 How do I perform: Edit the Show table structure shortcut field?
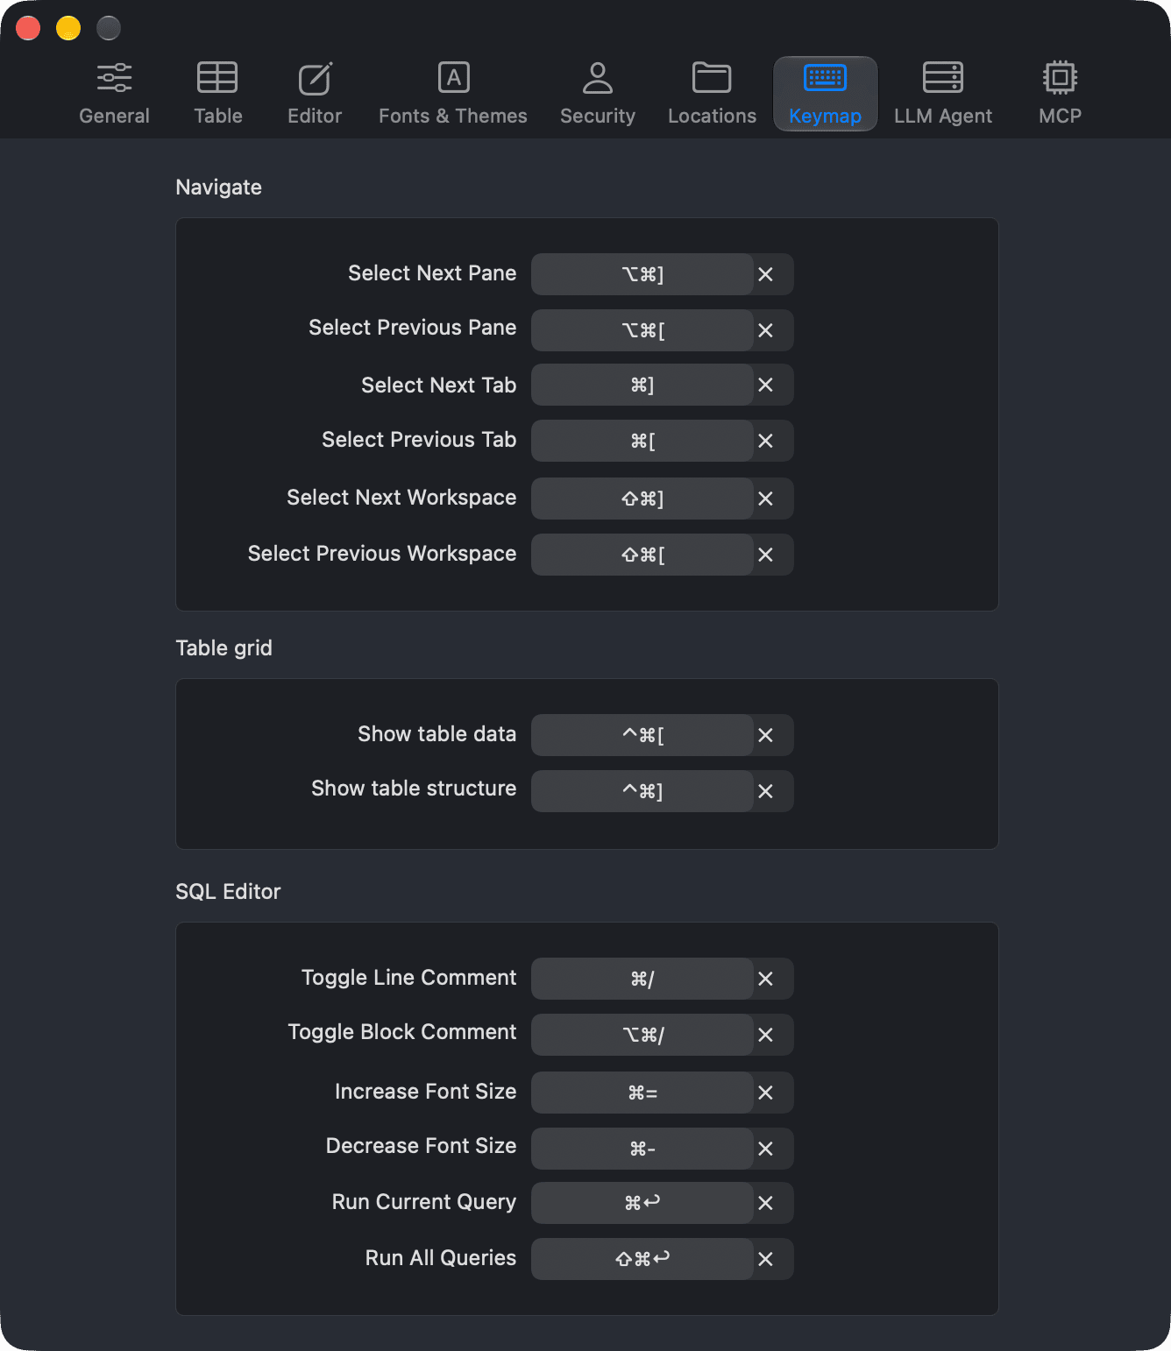642,791
